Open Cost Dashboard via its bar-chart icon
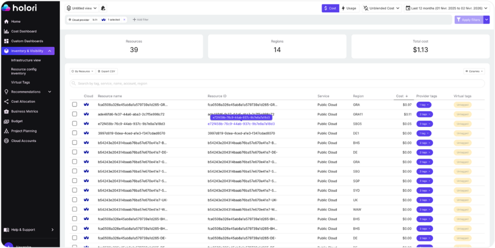Screen dimensions: 495x248 6,31
